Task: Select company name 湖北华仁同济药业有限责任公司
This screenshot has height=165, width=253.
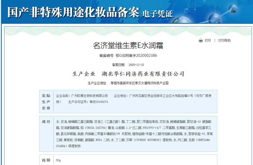Action: (x=143, y=74)
